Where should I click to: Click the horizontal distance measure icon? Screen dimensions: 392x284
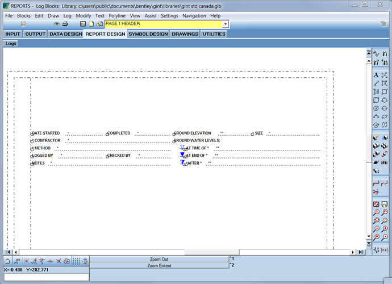click(385, 250)
